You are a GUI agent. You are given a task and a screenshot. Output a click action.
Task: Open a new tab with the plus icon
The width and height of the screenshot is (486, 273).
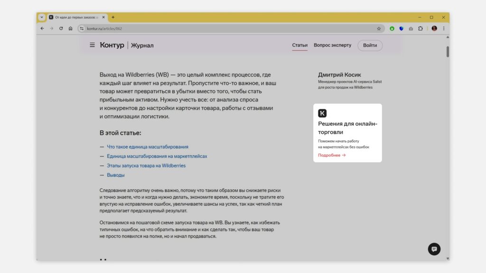(x=113, y=18)
